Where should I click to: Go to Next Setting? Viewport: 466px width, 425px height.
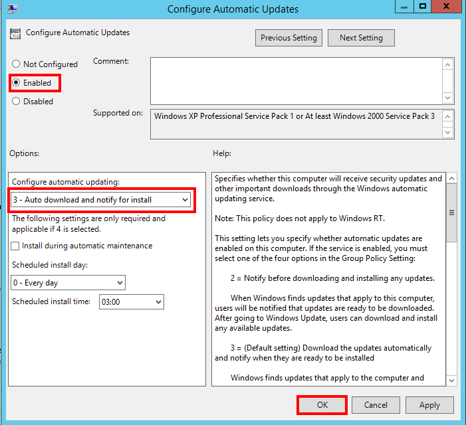(361, 38)
